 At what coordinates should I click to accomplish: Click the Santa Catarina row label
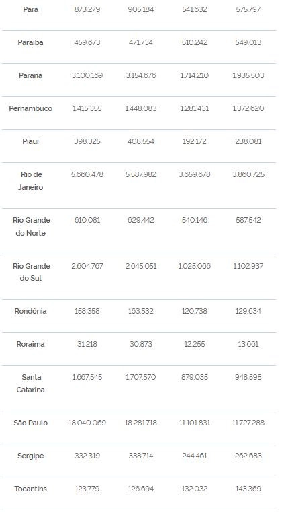tap(31, 384)
